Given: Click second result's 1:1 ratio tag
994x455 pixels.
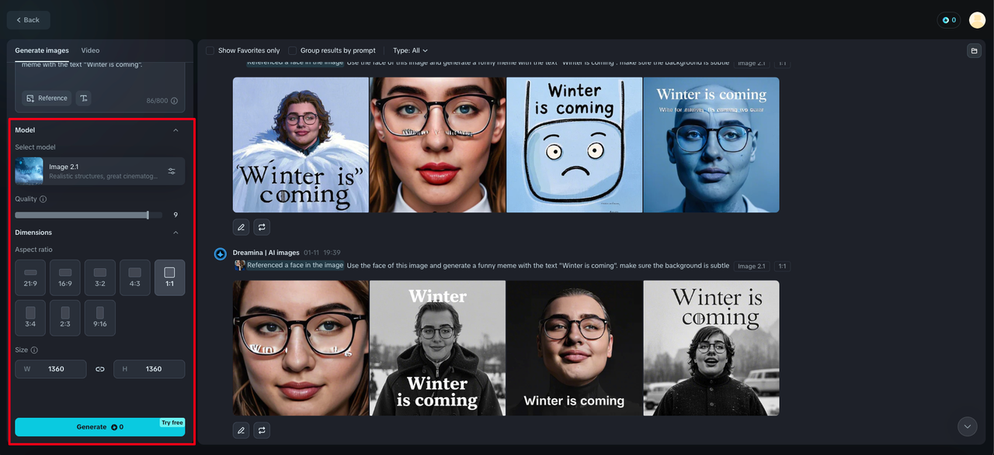Looking at the screenshot, I should 782,266.
